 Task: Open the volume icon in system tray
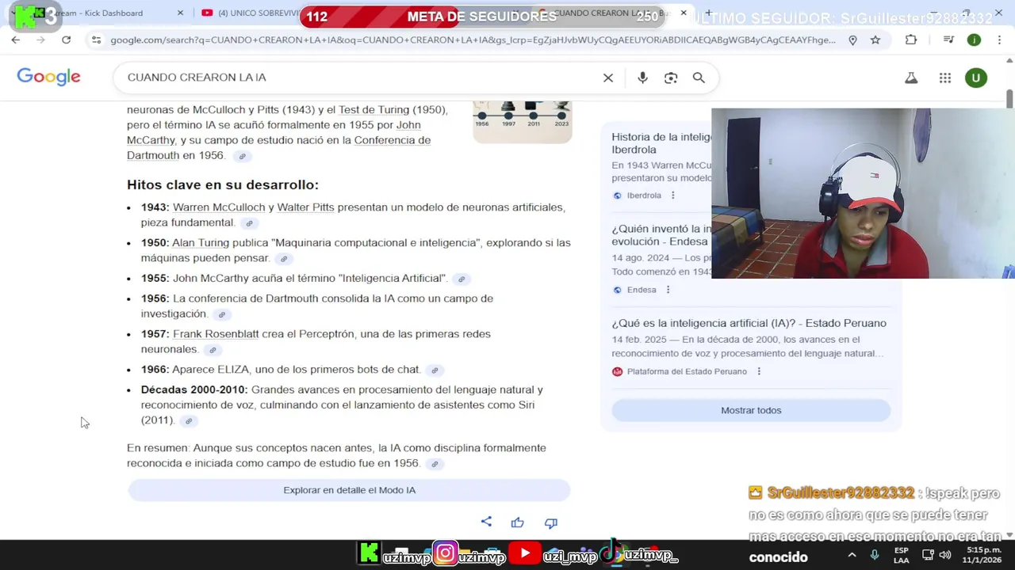[x=944, y=555]
